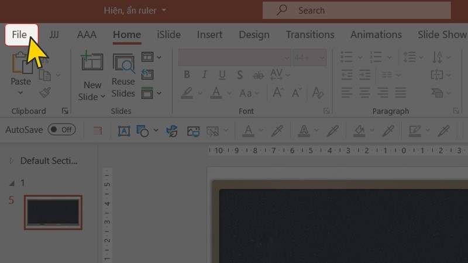Click the Character Spacing AV icon
468x263 pixels.
[276, 75]
